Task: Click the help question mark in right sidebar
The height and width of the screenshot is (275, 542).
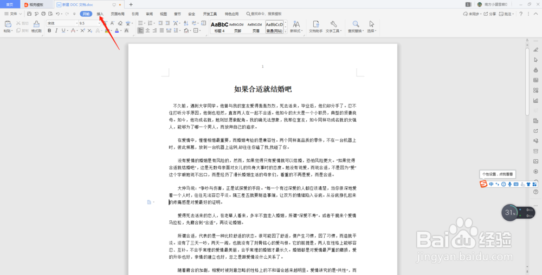Action: [x=536, y=192]
